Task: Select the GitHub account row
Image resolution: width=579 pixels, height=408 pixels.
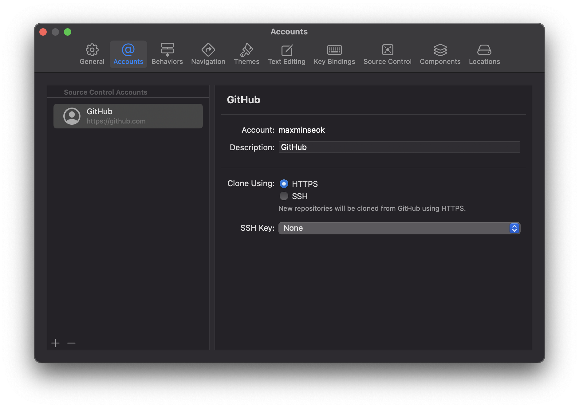Action: tap(128, 116)
